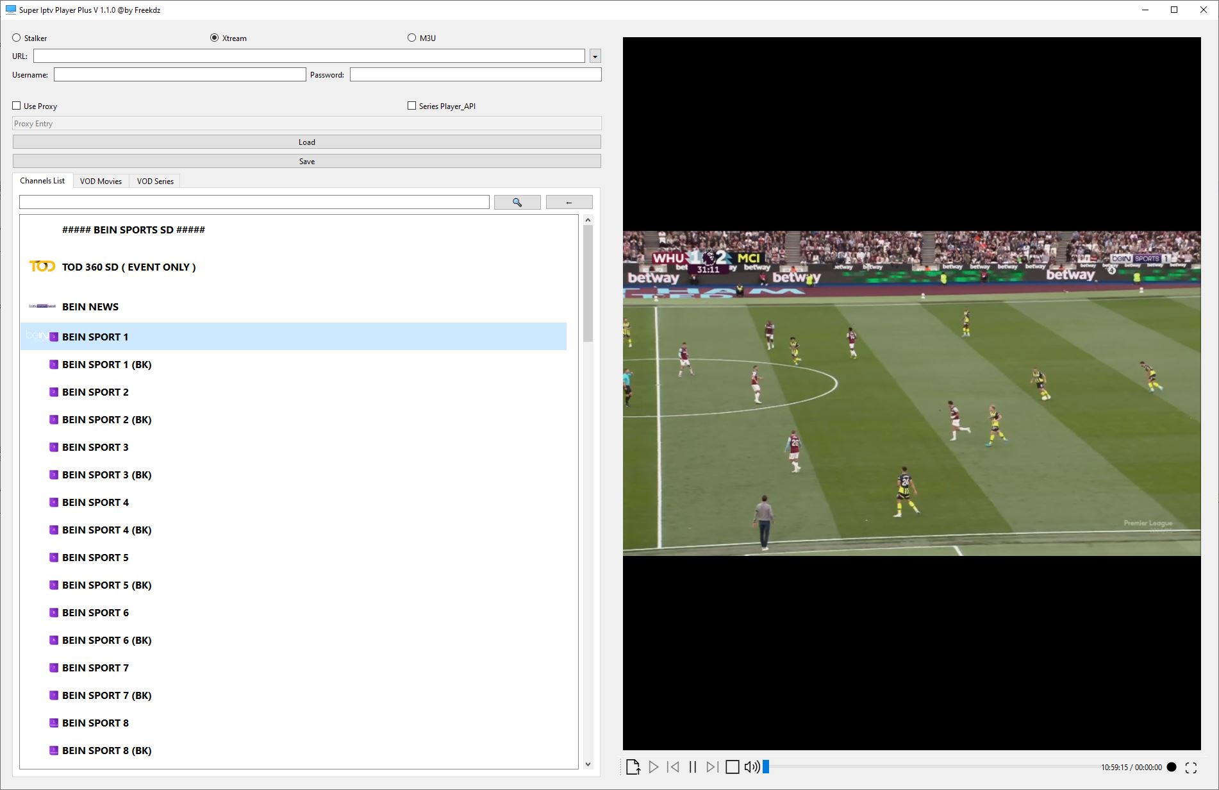The height and width of the screenshot is (790, 1219).
Task: Click the BEIN NEWS channel logo
Action: [x=42, y=307]
